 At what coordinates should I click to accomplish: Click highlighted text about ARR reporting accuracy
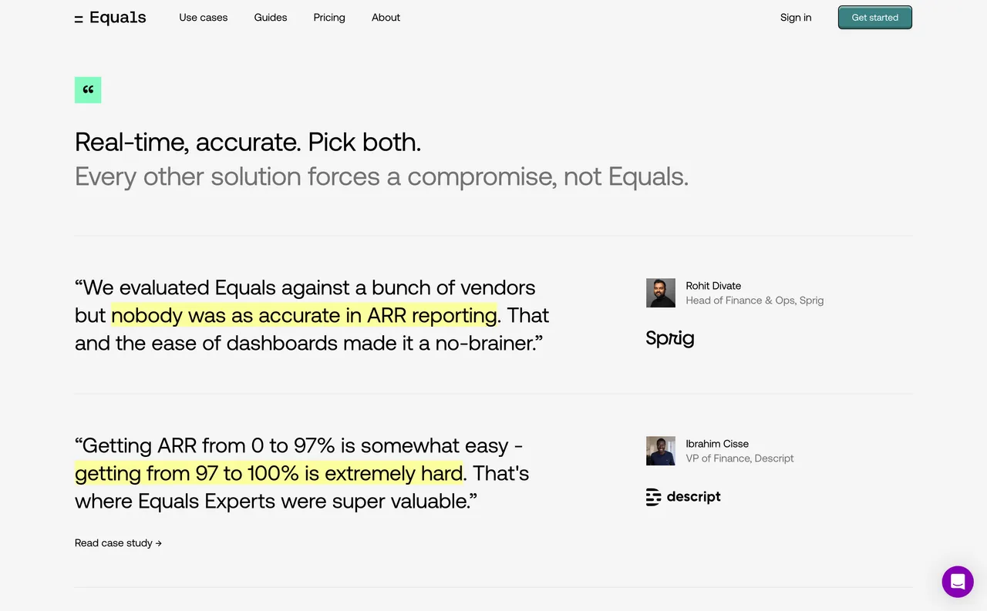pyautogui.click(x=304, y=315)
